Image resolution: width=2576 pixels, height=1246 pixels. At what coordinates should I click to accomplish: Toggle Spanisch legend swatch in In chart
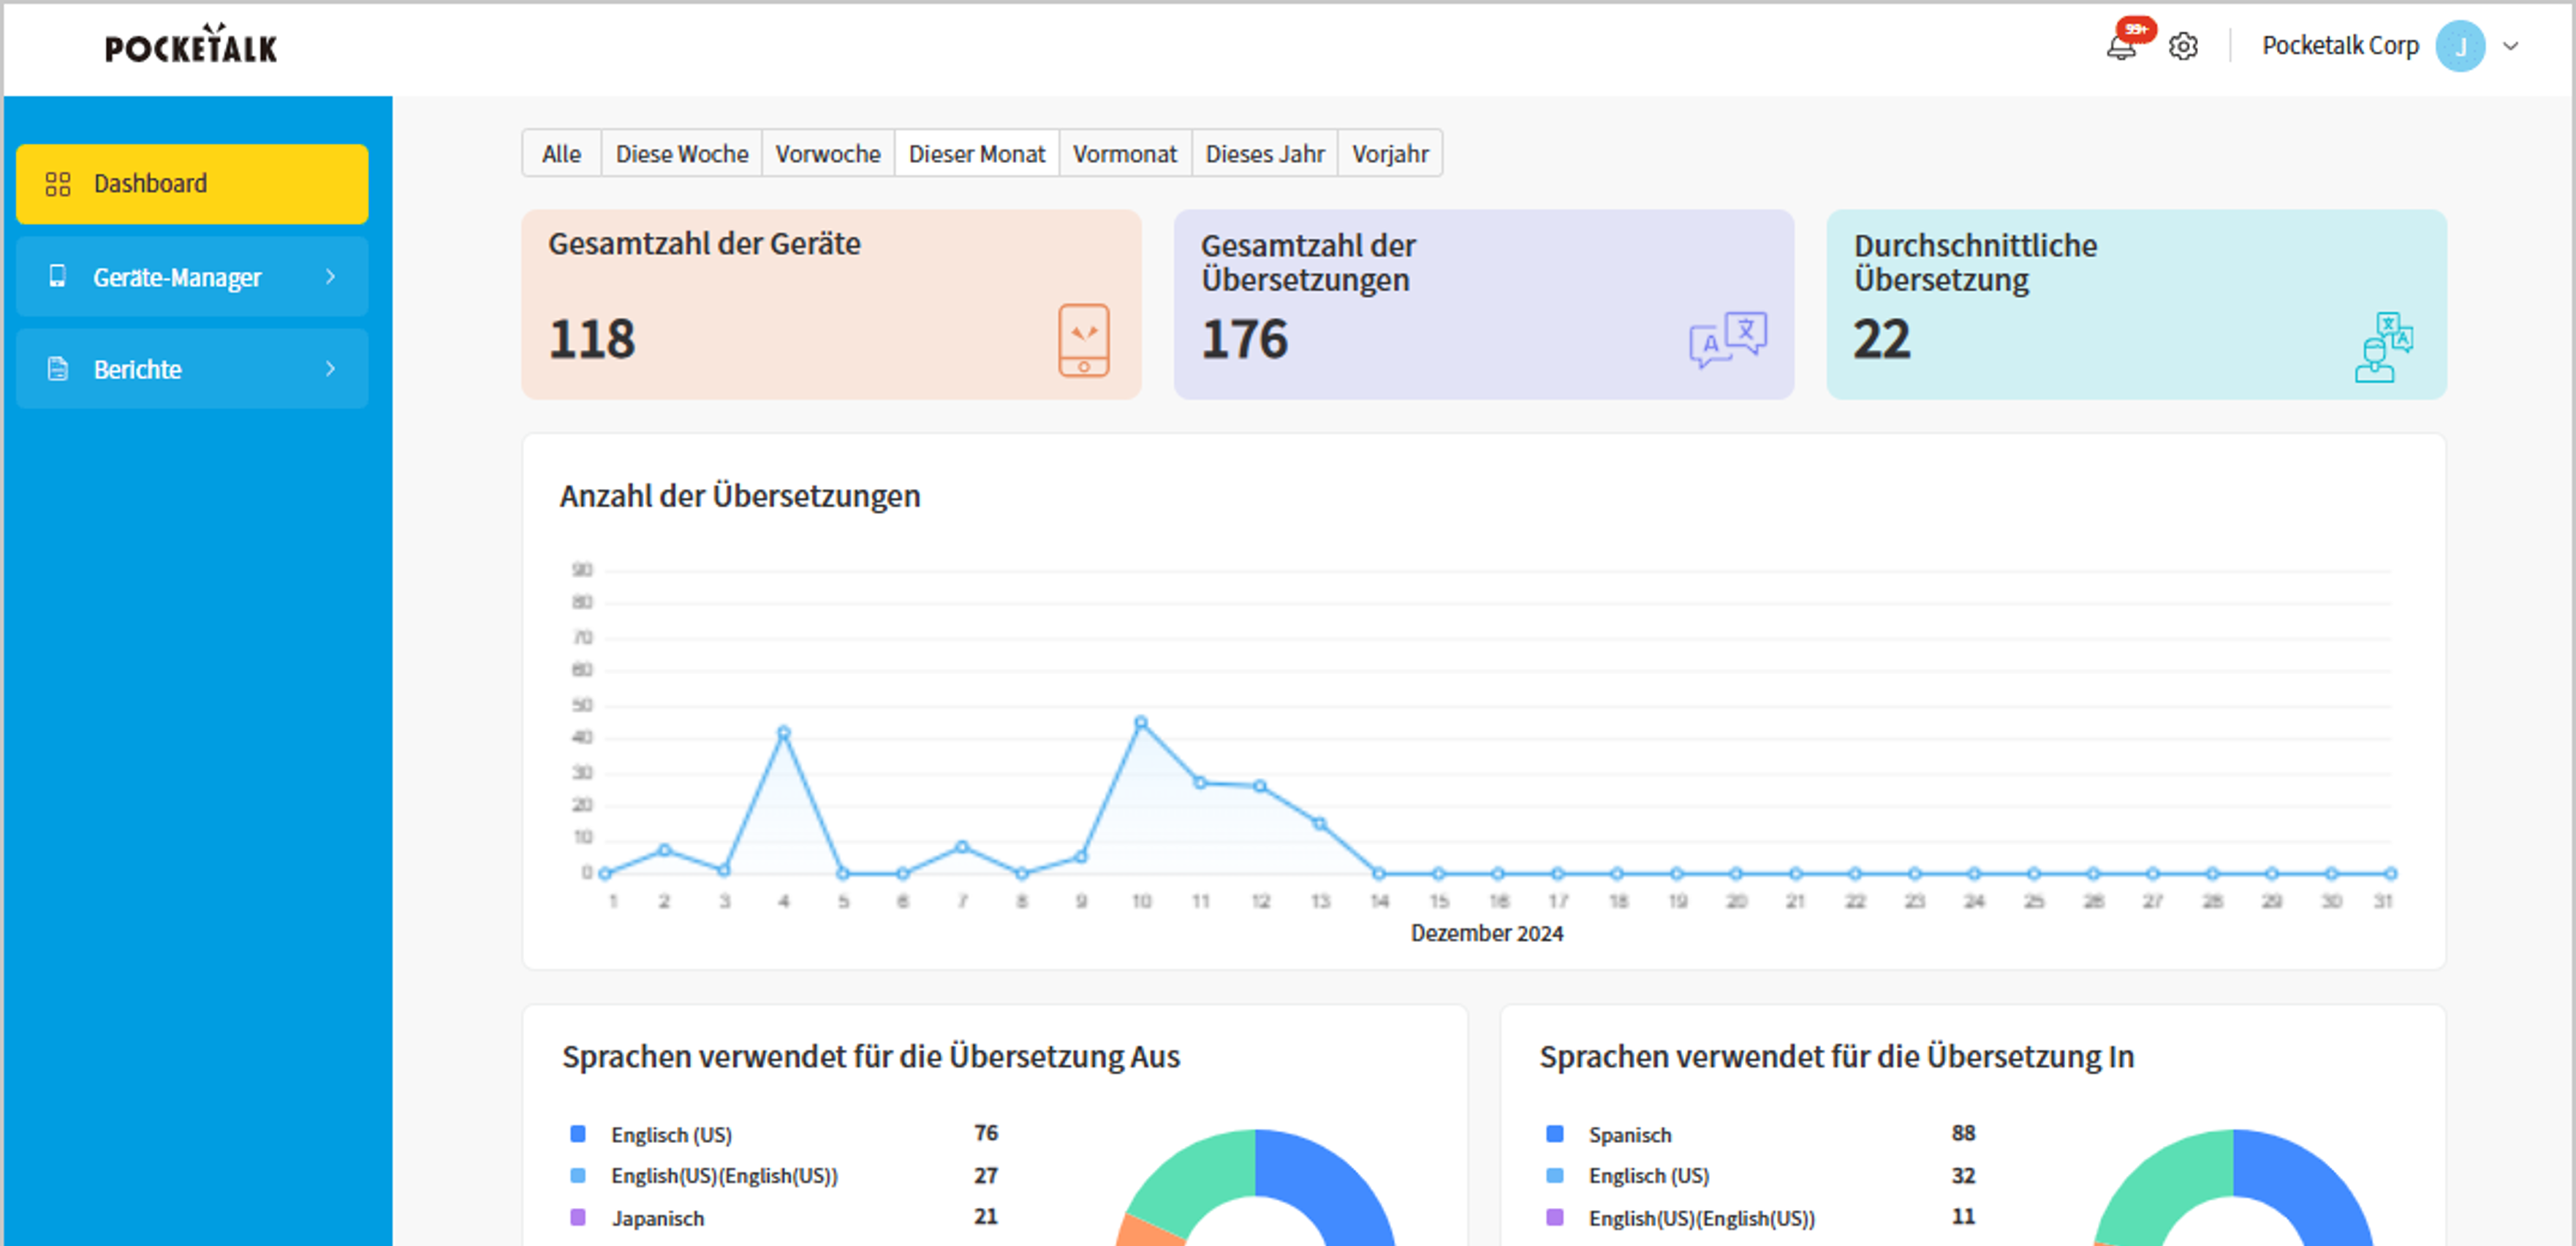coord(1555,1133)
